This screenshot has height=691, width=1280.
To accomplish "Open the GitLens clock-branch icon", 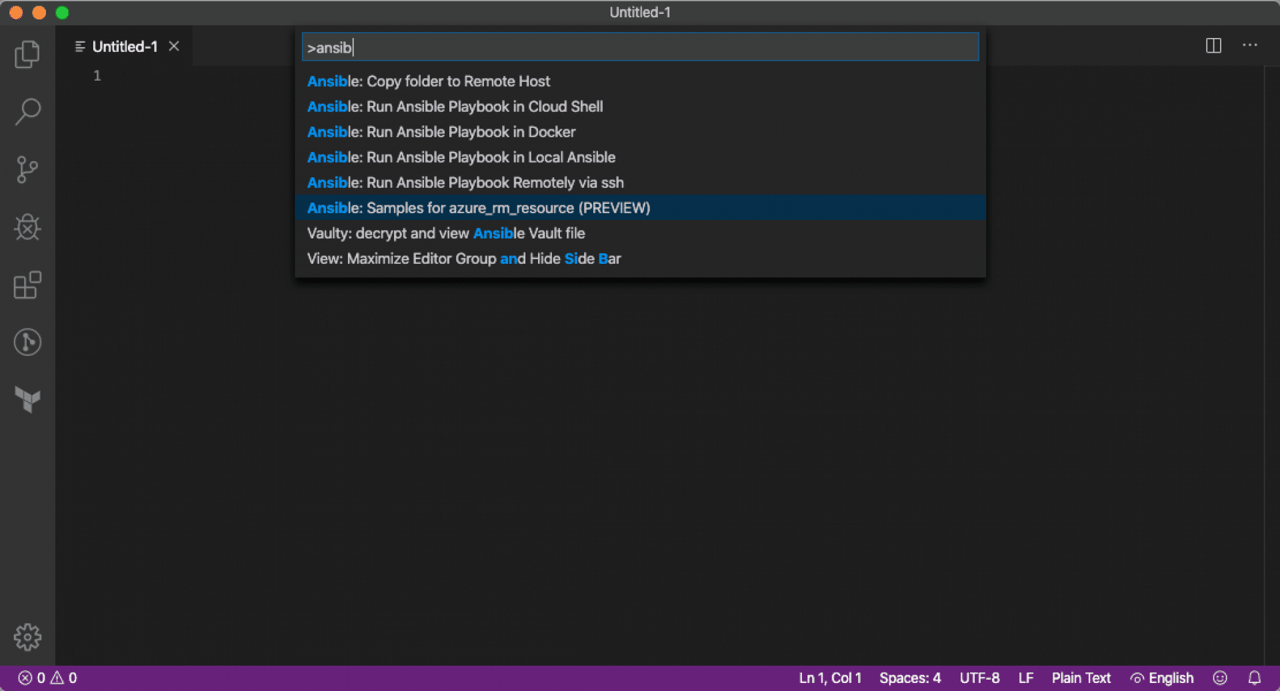I will pos(27,343).
